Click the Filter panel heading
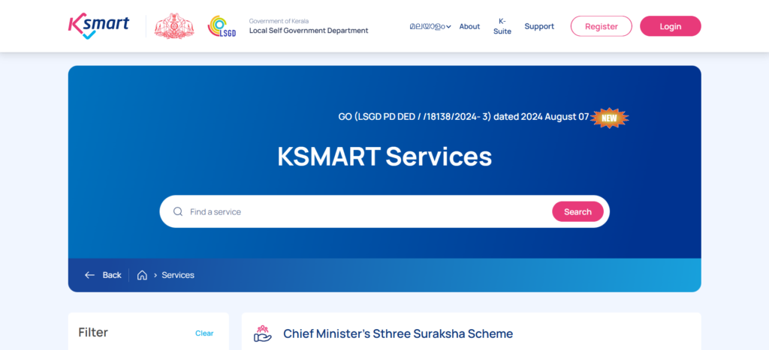The width and height of the screenshot is (769, 350). (x=93, y=332)
